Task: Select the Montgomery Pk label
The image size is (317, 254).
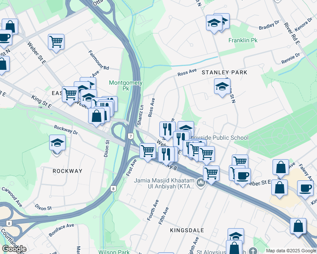Action: pyautogui.click(x=126, y=86)
